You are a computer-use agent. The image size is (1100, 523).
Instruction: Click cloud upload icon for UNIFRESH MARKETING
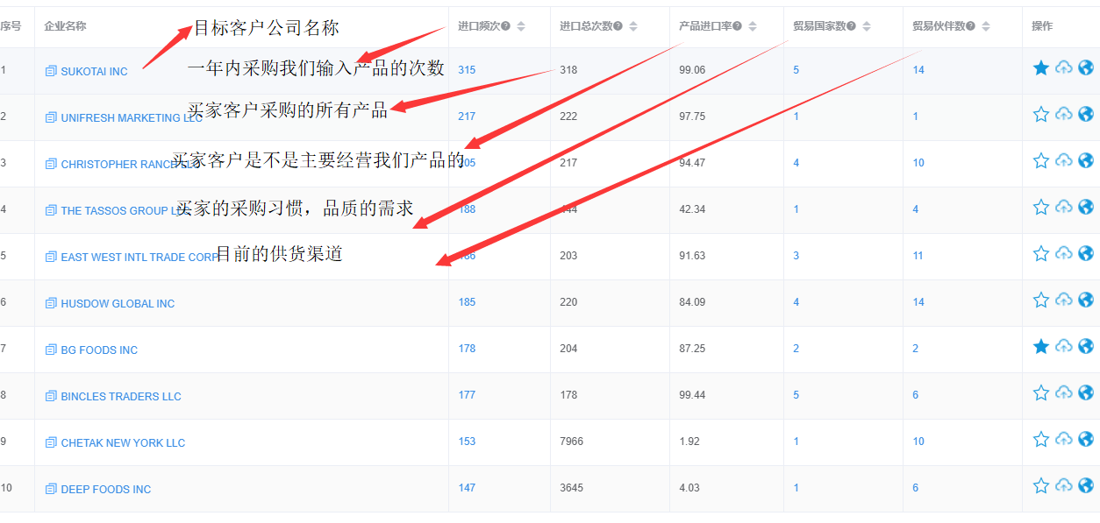[1063, 114]
